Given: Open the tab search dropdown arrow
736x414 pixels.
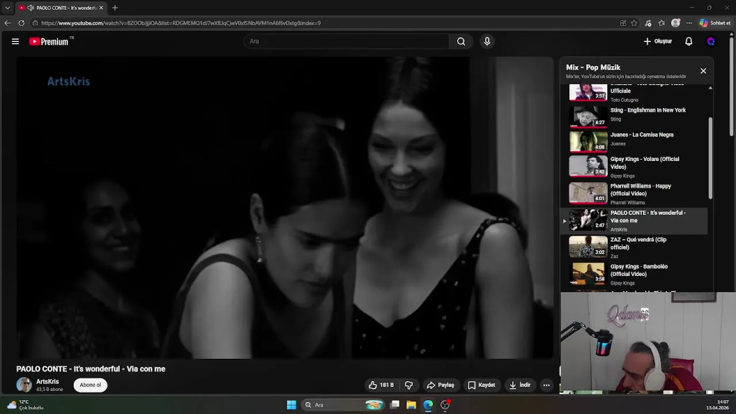Looking at the screenshot, I should point(7,7).
